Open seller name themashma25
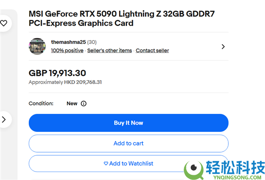 (x=68, y=42)
